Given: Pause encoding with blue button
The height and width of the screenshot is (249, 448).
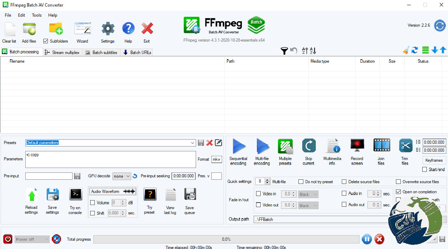Looking at the screenshot, I should tap(367, 239).
